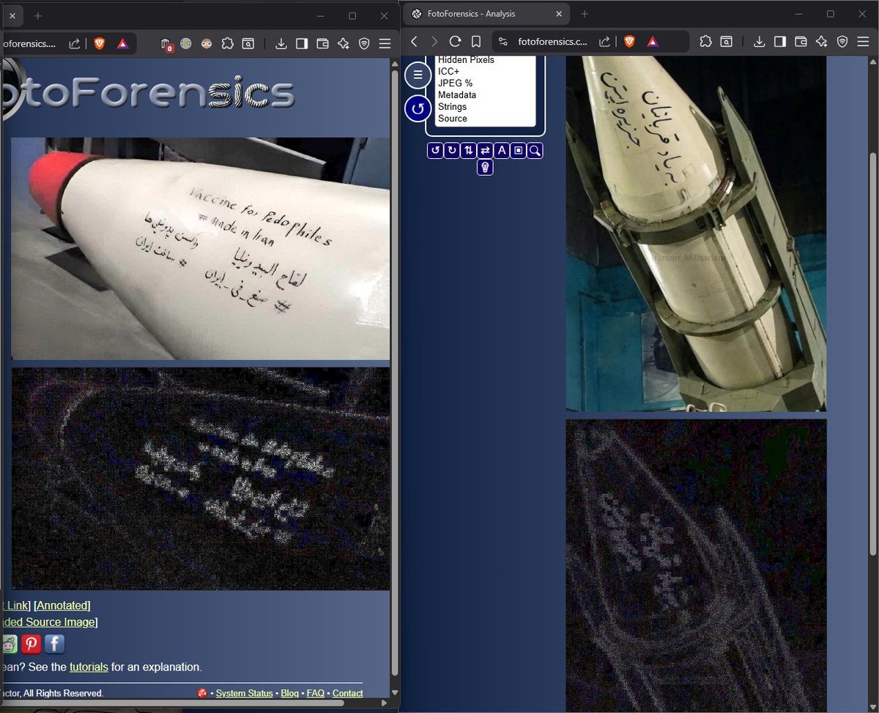The height and width of the screenshot is (713, 879).
Task: Rotate image clockwise tool
Action: coord(452,151)
